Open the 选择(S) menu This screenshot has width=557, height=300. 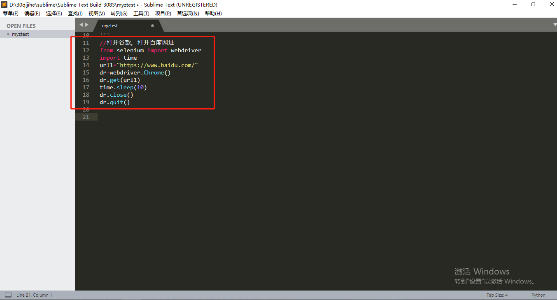pos(54,14)
